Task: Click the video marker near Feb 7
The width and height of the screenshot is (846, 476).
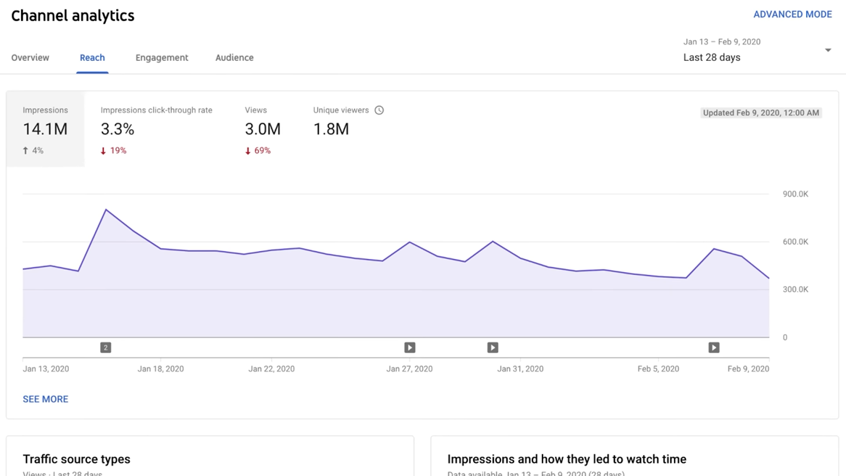Action: click(714, 347)
